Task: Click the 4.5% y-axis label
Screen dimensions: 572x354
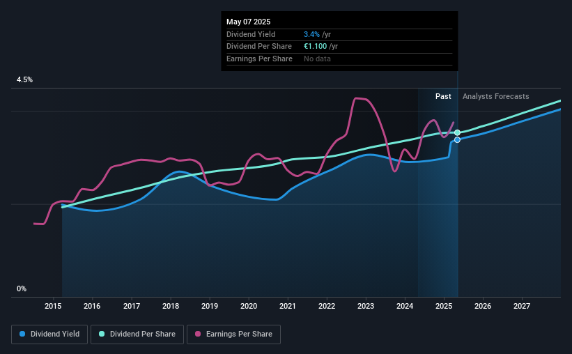Action: (24, 79)
